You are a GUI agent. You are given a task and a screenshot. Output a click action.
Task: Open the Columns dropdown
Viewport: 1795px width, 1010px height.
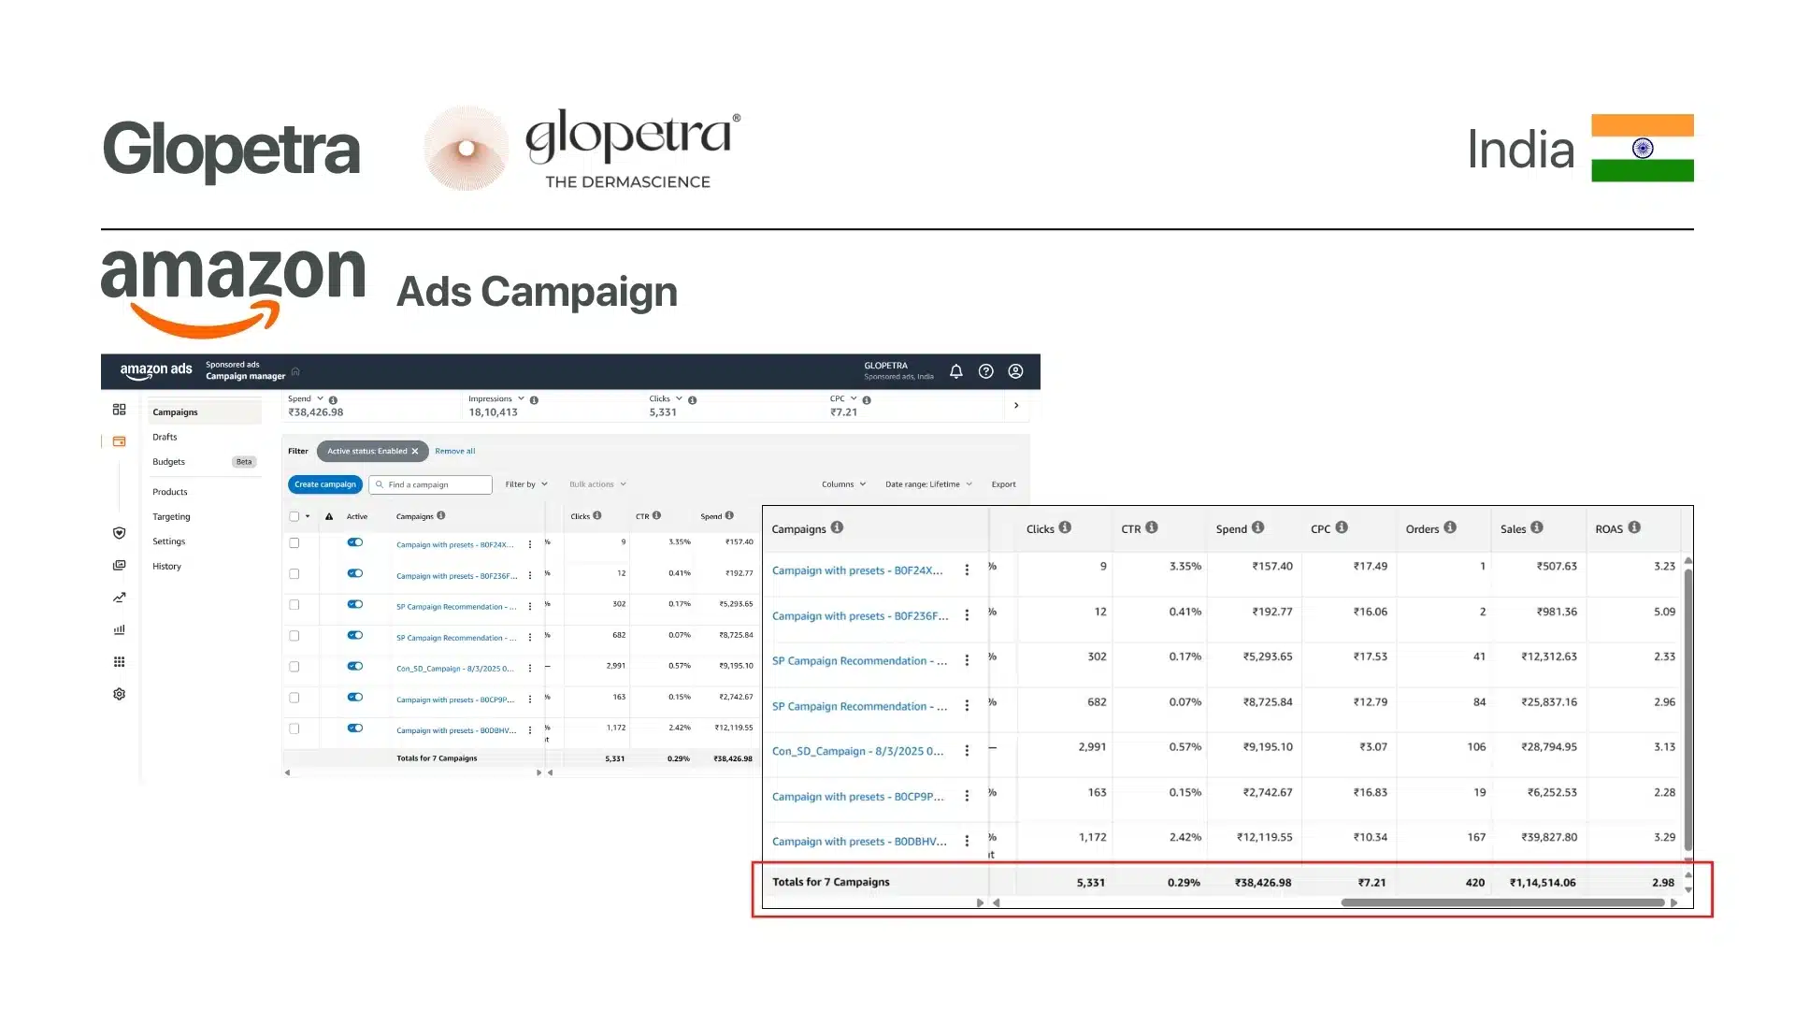click(x=843, y=484)
